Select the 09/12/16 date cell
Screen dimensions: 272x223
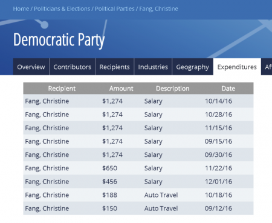(218, 208)
